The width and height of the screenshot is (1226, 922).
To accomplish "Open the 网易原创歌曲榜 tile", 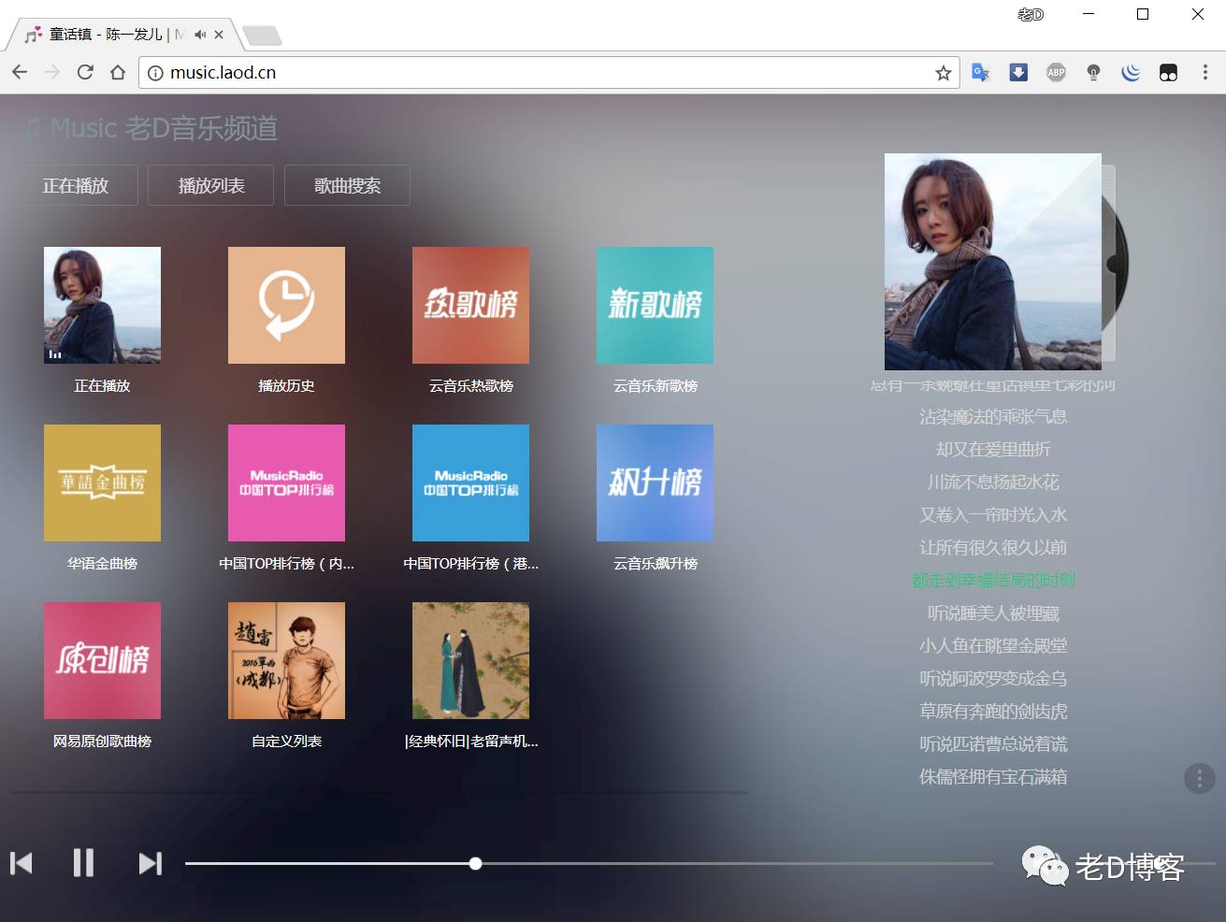I will pos(102,660).
